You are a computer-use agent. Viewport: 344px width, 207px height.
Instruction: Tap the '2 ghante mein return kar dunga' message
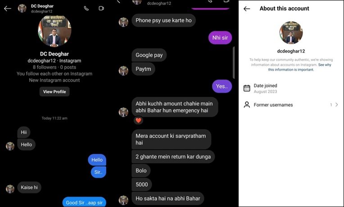173,157
